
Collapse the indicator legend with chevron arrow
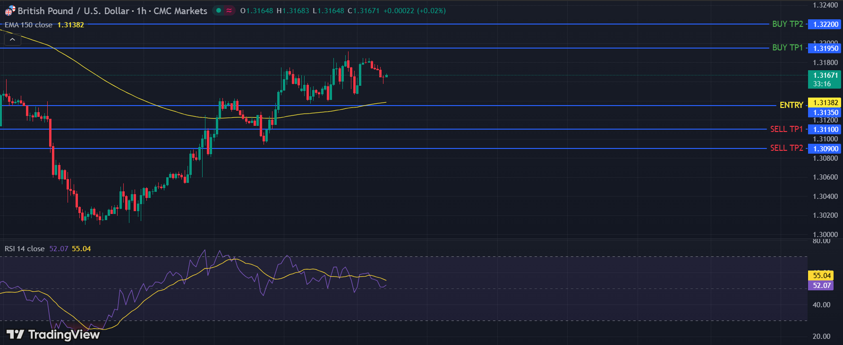click(x=12, y=40)
